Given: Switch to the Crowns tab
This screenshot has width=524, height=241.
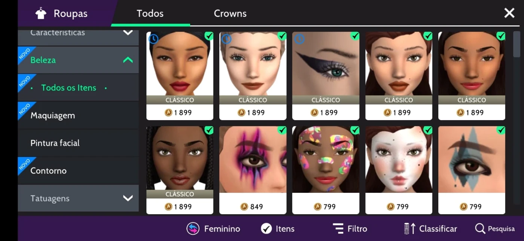Looking at the screenshot, I should pyautogui.click(x=230, y=13).
